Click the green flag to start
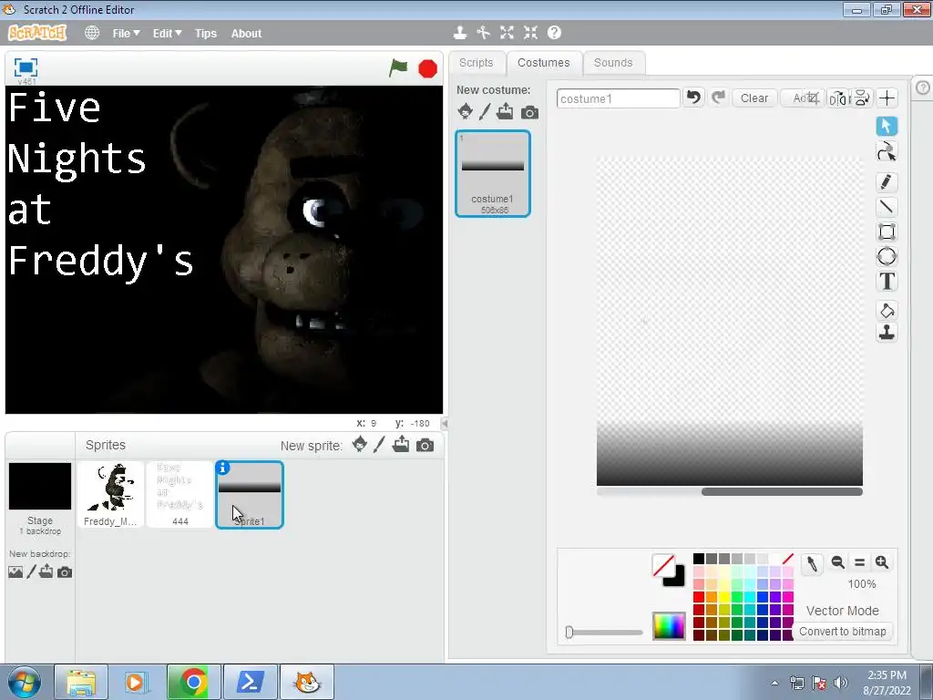Viewport: 933px width, 700px height. pos(397,67)
